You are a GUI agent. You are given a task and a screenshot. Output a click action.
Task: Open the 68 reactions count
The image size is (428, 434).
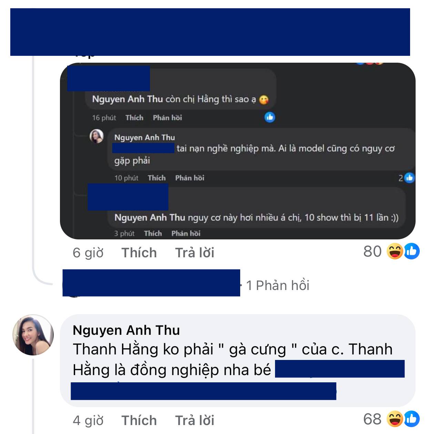coord(373,419)
